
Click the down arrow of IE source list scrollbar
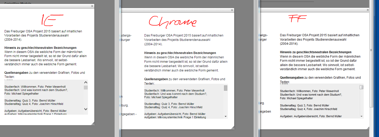(x=86, y=109)
